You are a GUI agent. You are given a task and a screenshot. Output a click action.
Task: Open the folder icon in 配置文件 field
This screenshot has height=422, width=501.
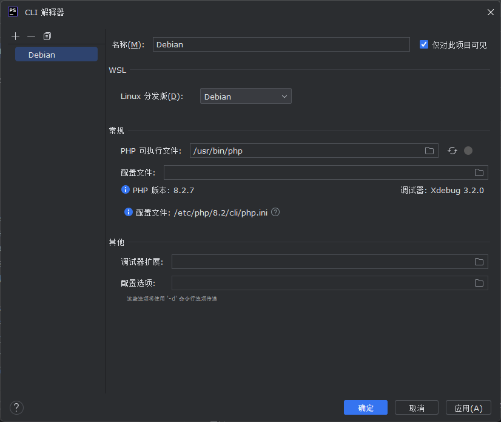479,172
